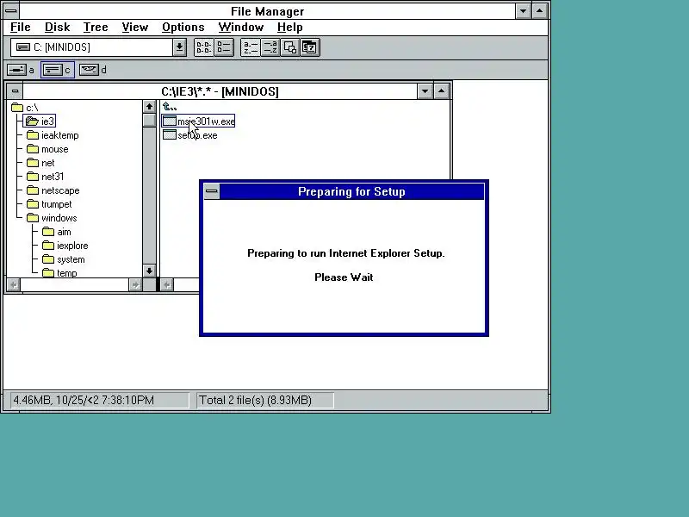This screenshot has width=689, height=517.
Task: Maximize the File Manager window
Action: (x=540, y=10)
